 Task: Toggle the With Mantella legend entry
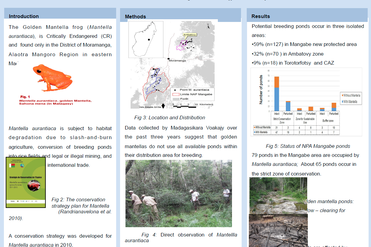click(x=350, y=102)
